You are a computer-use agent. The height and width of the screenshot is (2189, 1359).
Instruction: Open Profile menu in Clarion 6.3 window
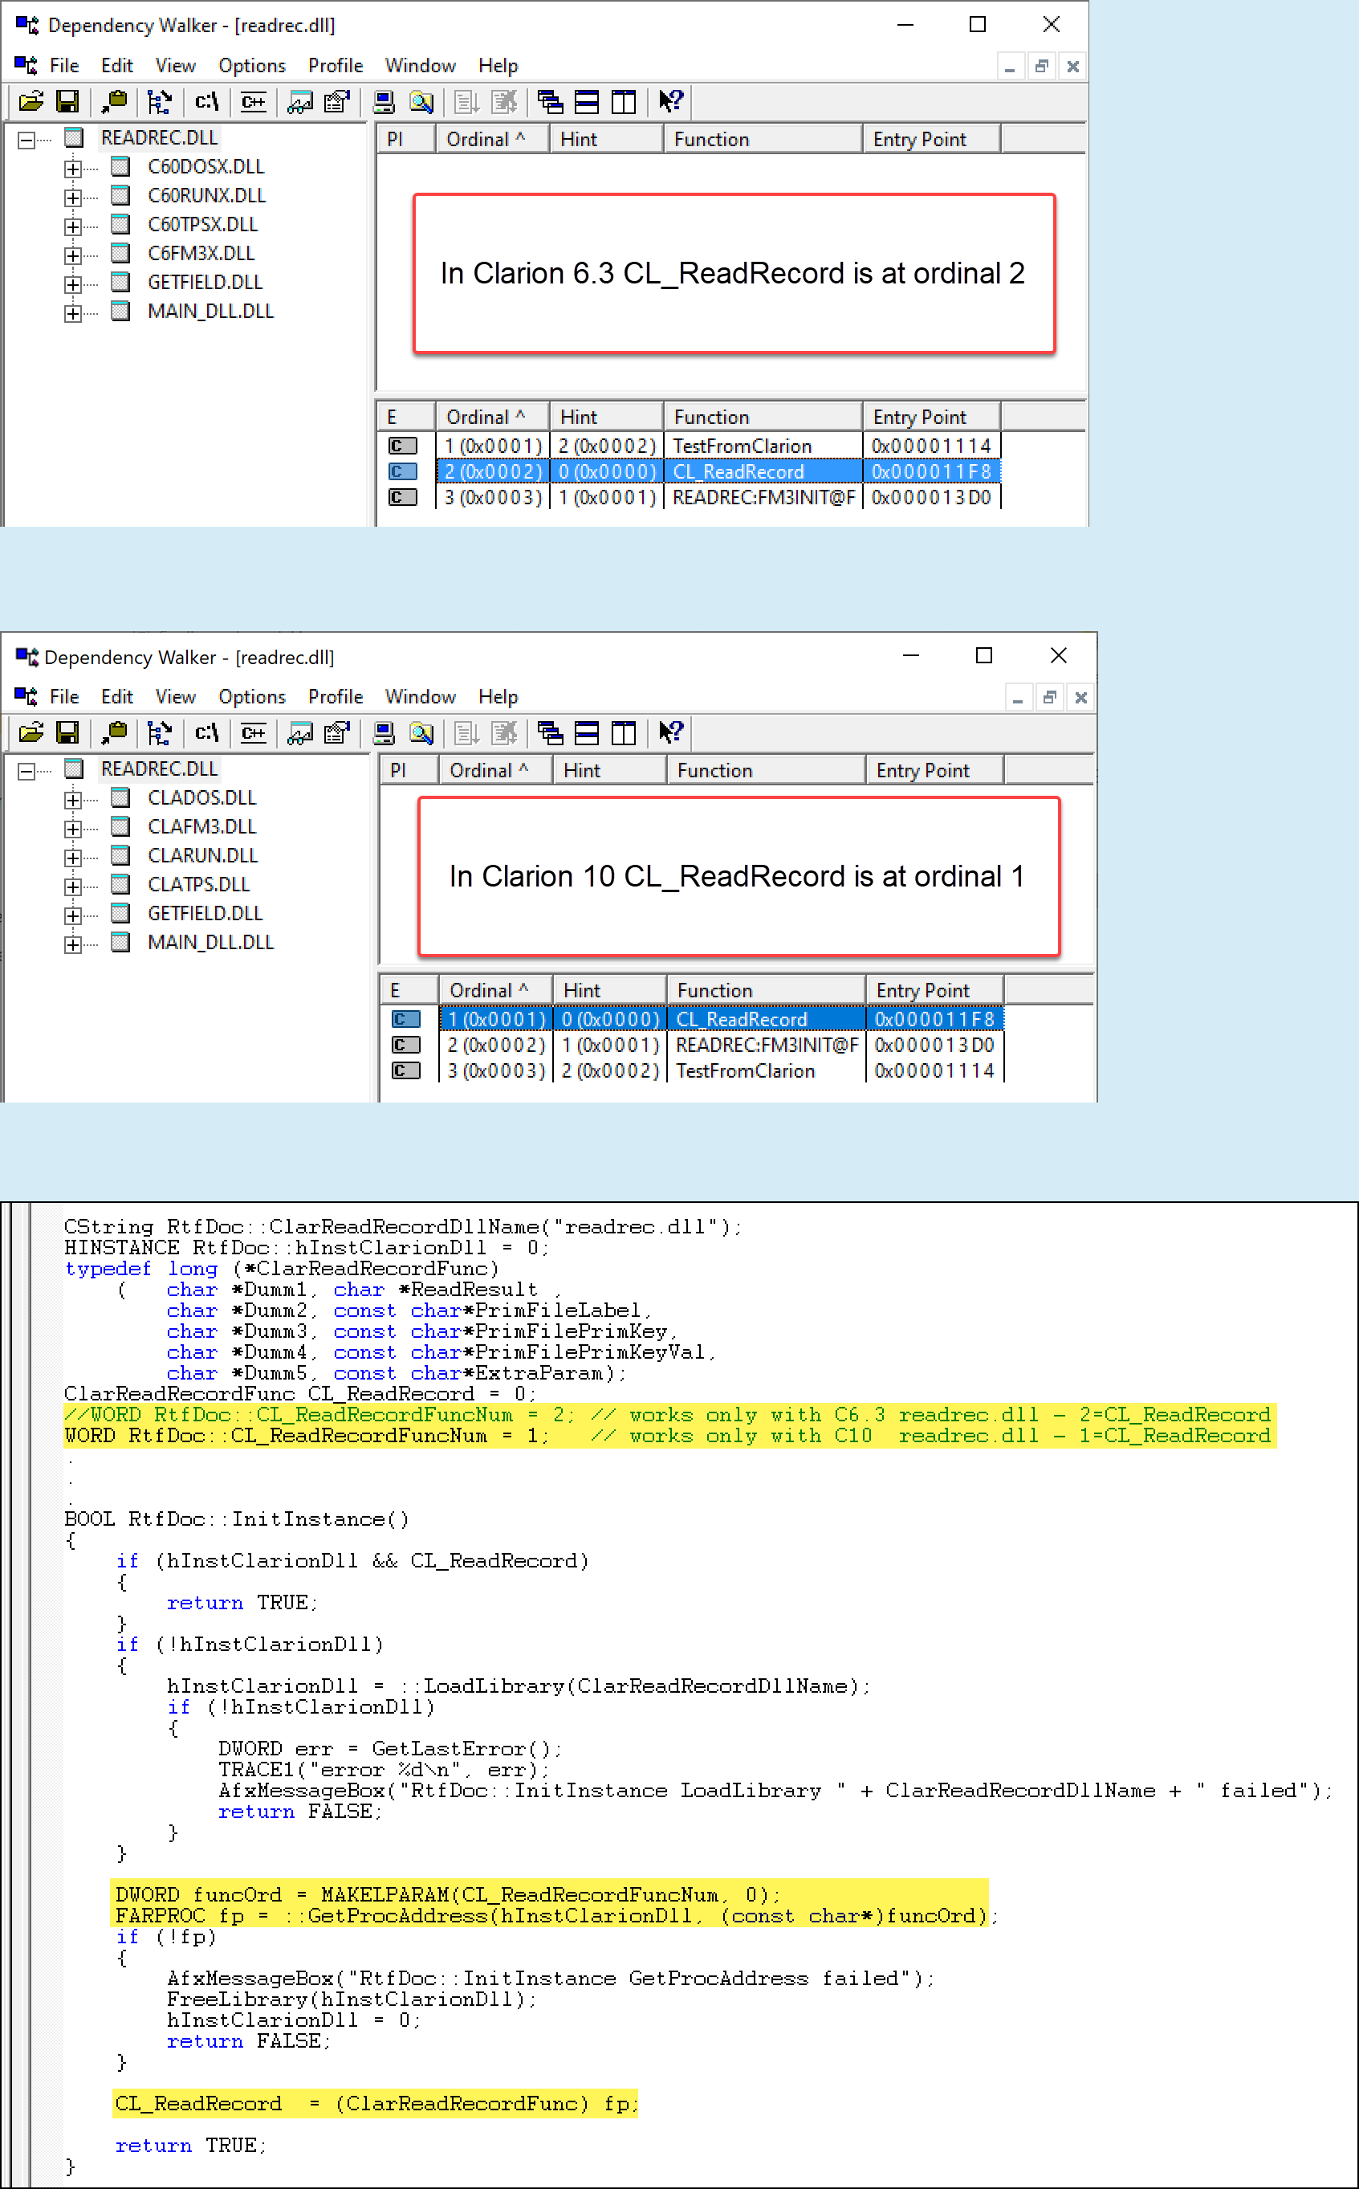coord(335,66)
